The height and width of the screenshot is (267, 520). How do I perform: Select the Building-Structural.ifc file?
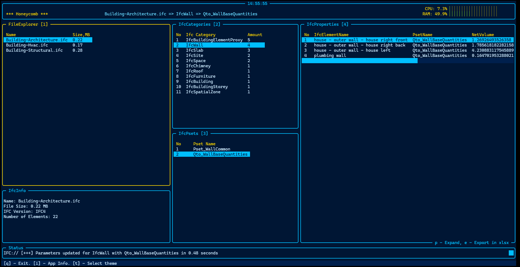(48, 50)
